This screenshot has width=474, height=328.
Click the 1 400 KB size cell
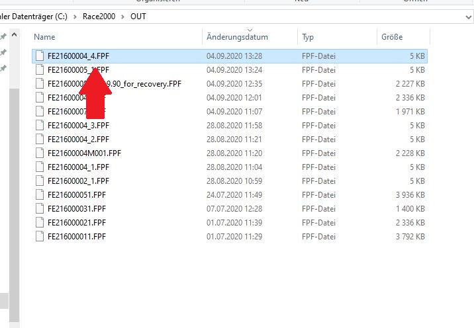tap(410, 209)
